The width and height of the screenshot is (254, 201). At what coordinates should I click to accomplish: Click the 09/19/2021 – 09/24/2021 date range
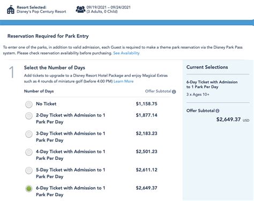tap(109, 7)
